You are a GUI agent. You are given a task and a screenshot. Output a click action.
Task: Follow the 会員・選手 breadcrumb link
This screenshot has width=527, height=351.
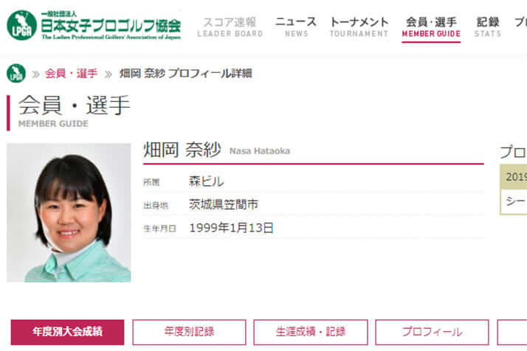tap(72, 73)
